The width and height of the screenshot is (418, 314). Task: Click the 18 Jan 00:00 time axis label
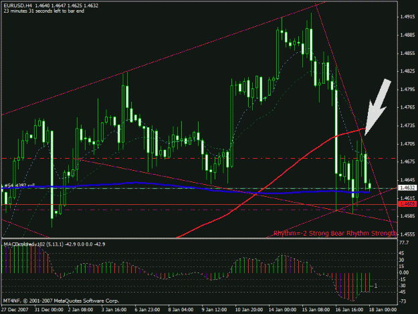383,310
